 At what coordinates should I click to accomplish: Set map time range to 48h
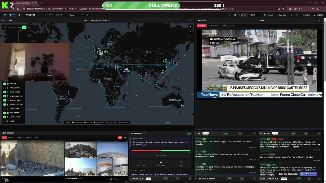19,27
